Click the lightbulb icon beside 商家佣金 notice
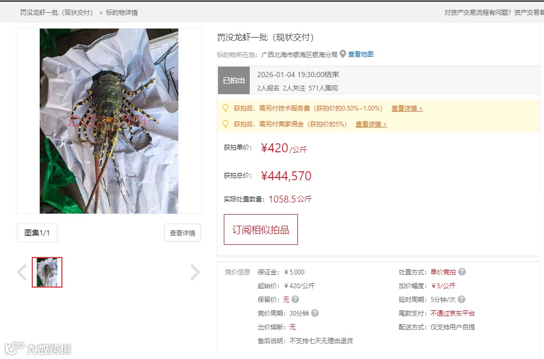Screen dimensions: 544x359 point(225,124)
